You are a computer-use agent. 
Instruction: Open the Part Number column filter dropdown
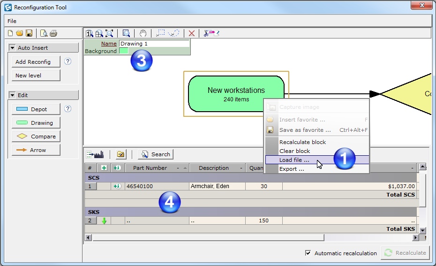tap(178, 168)
